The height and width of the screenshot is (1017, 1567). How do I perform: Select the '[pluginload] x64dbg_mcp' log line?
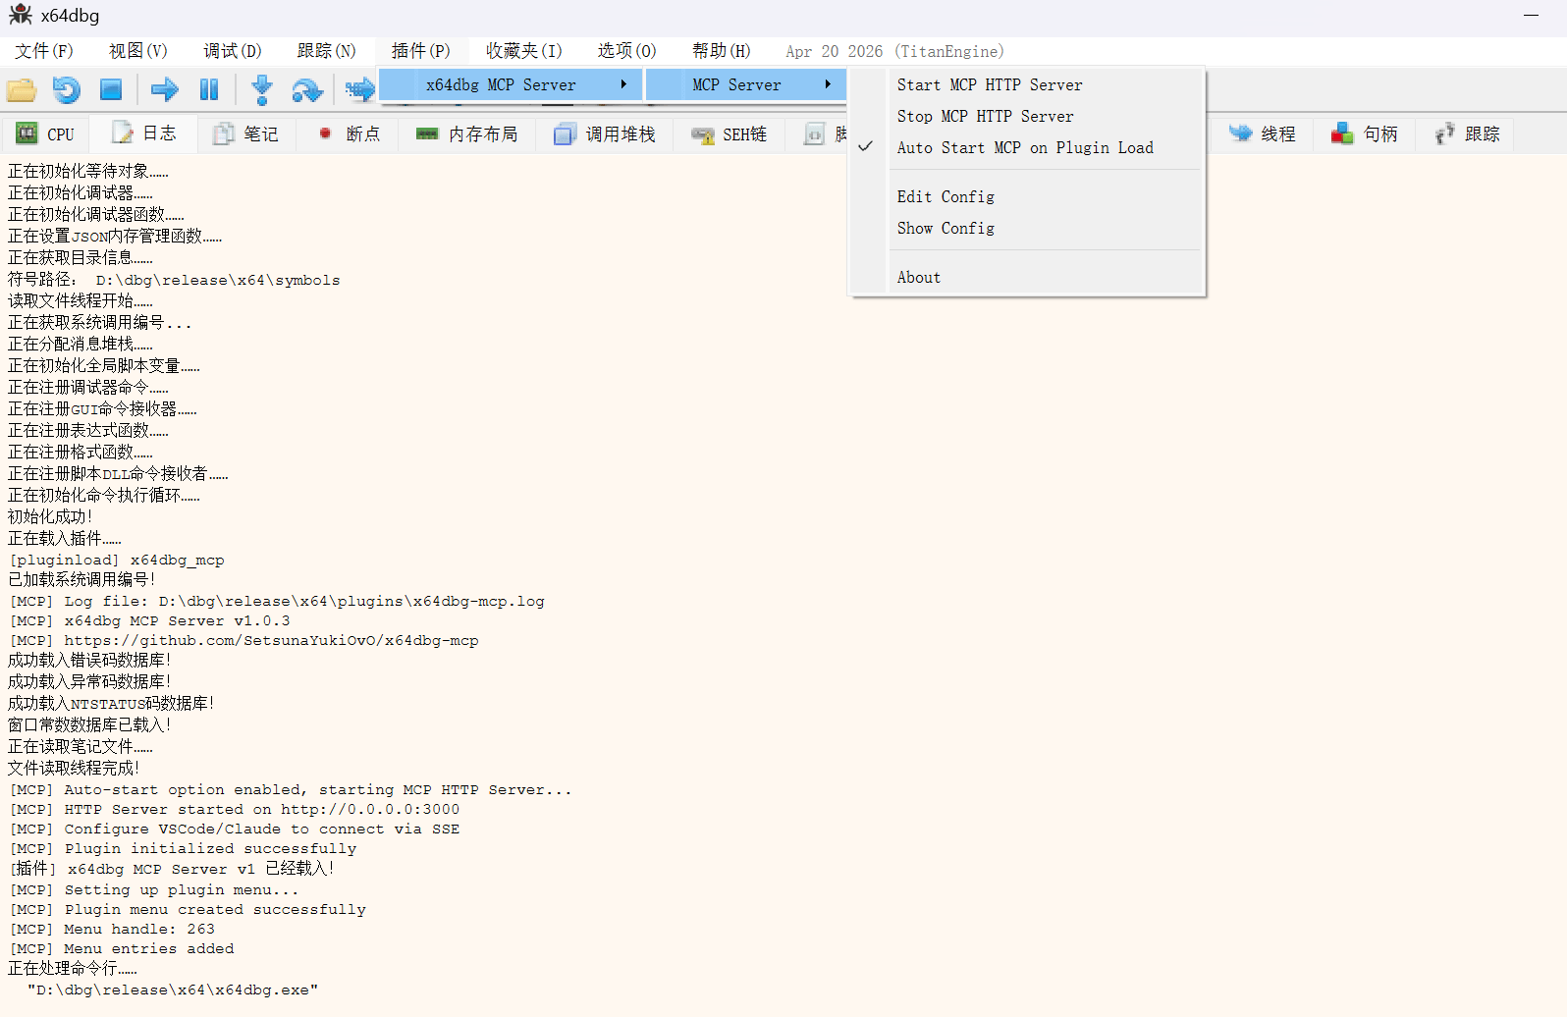pos(117,561)
